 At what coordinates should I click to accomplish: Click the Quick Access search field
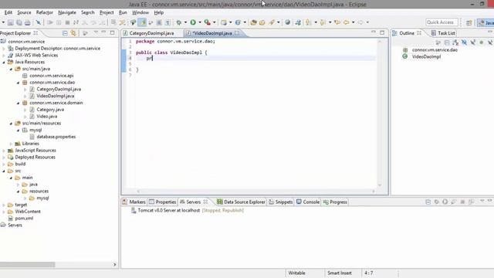(x=441, y=22)
